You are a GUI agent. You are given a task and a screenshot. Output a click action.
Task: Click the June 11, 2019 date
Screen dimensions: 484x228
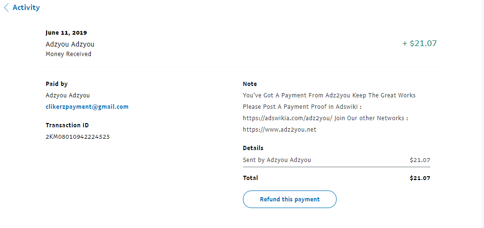(66, 33)
